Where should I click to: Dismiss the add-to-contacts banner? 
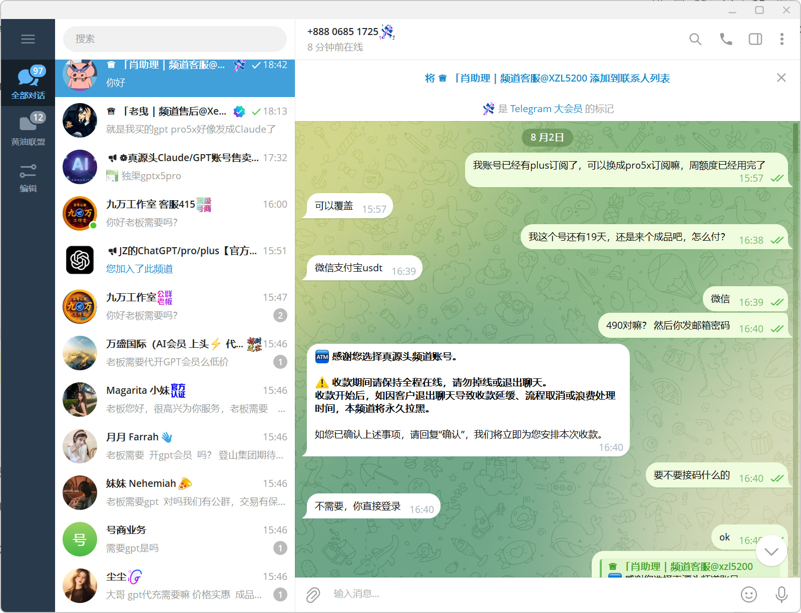point(781,78)
